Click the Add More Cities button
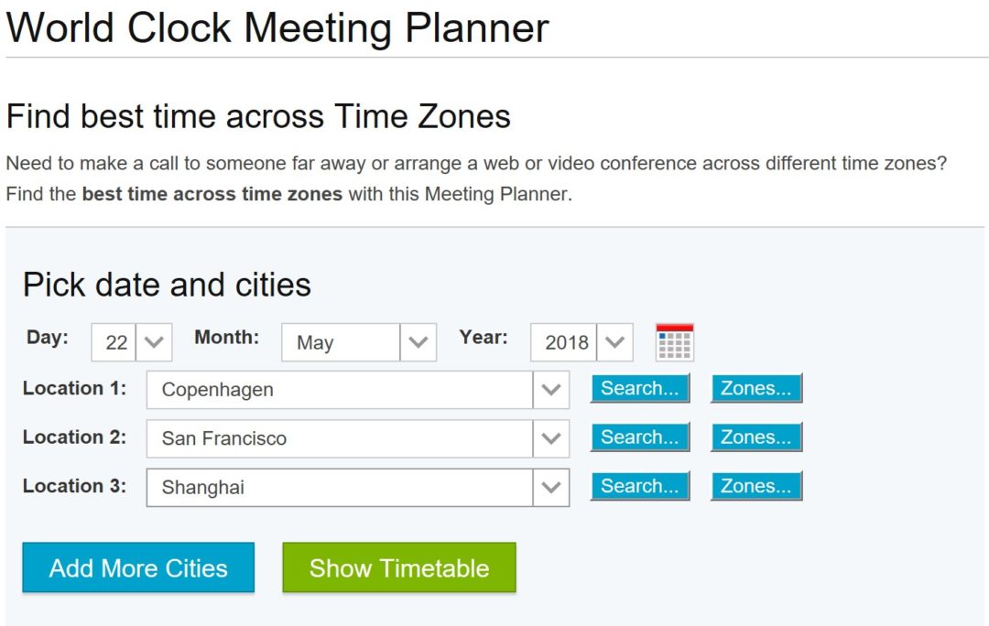 [138, 567]
